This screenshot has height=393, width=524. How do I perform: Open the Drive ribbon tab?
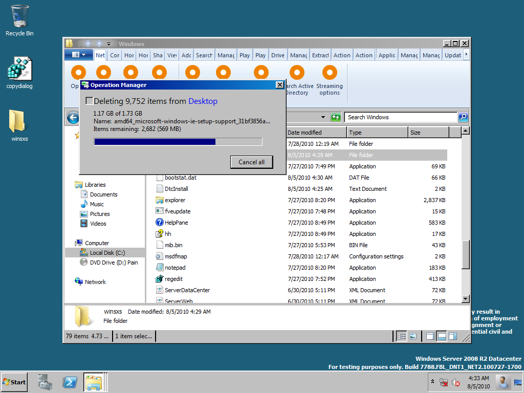click(278, 55)
